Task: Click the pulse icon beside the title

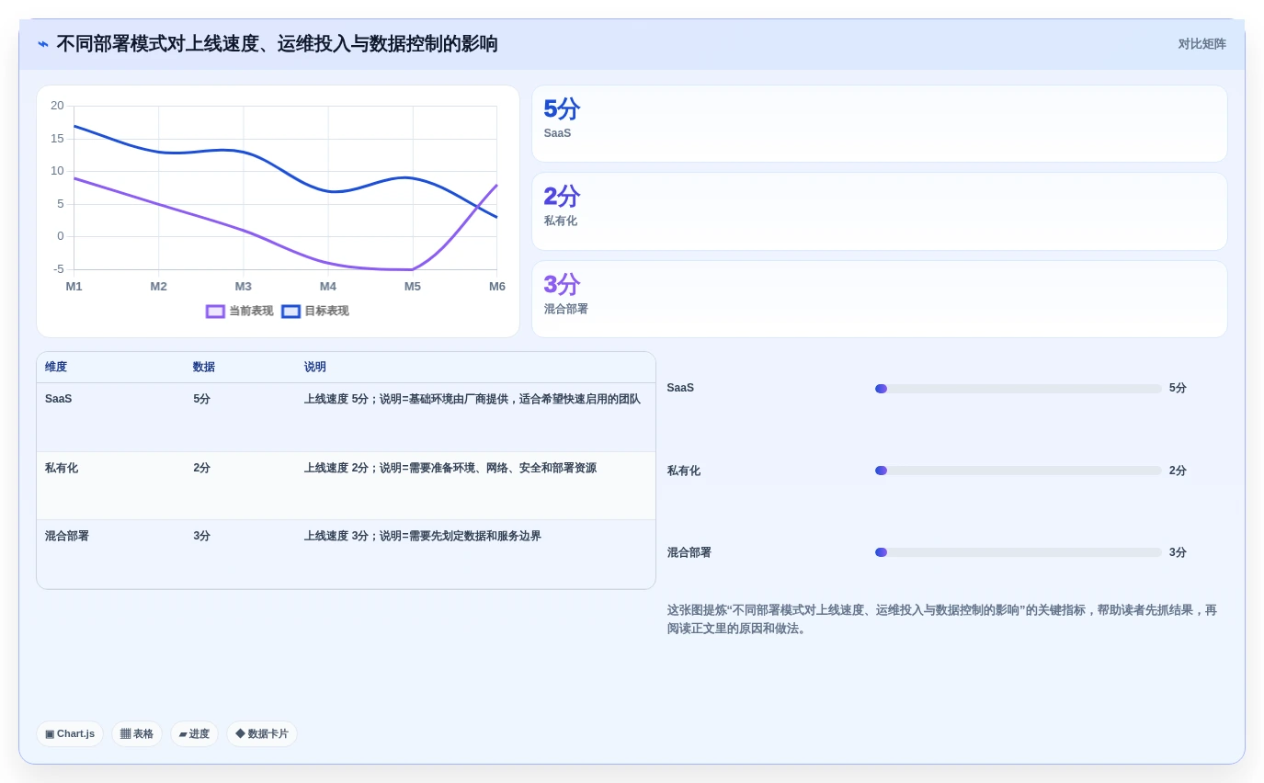Action: pyautogui.click(x=43, y=44)
